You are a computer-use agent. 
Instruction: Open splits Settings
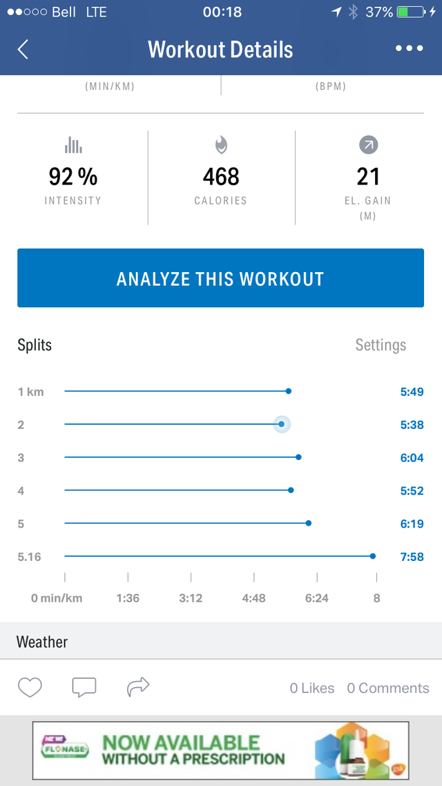coord(381,345)
